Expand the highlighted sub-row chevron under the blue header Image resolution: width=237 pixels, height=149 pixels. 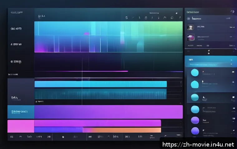[231, 65]
